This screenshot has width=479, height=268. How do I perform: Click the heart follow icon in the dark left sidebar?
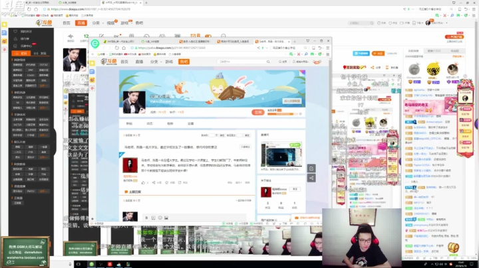pos(15,31)
